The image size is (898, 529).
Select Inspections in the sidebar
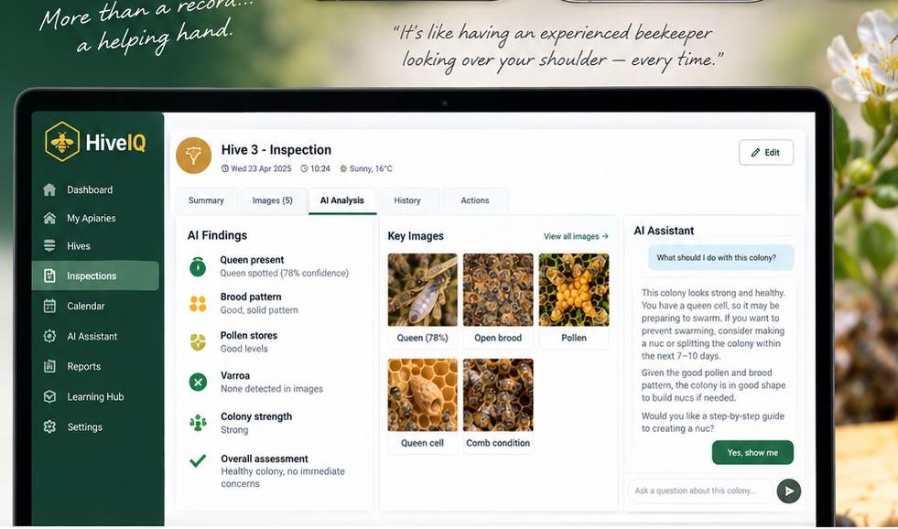pos(95,276)
